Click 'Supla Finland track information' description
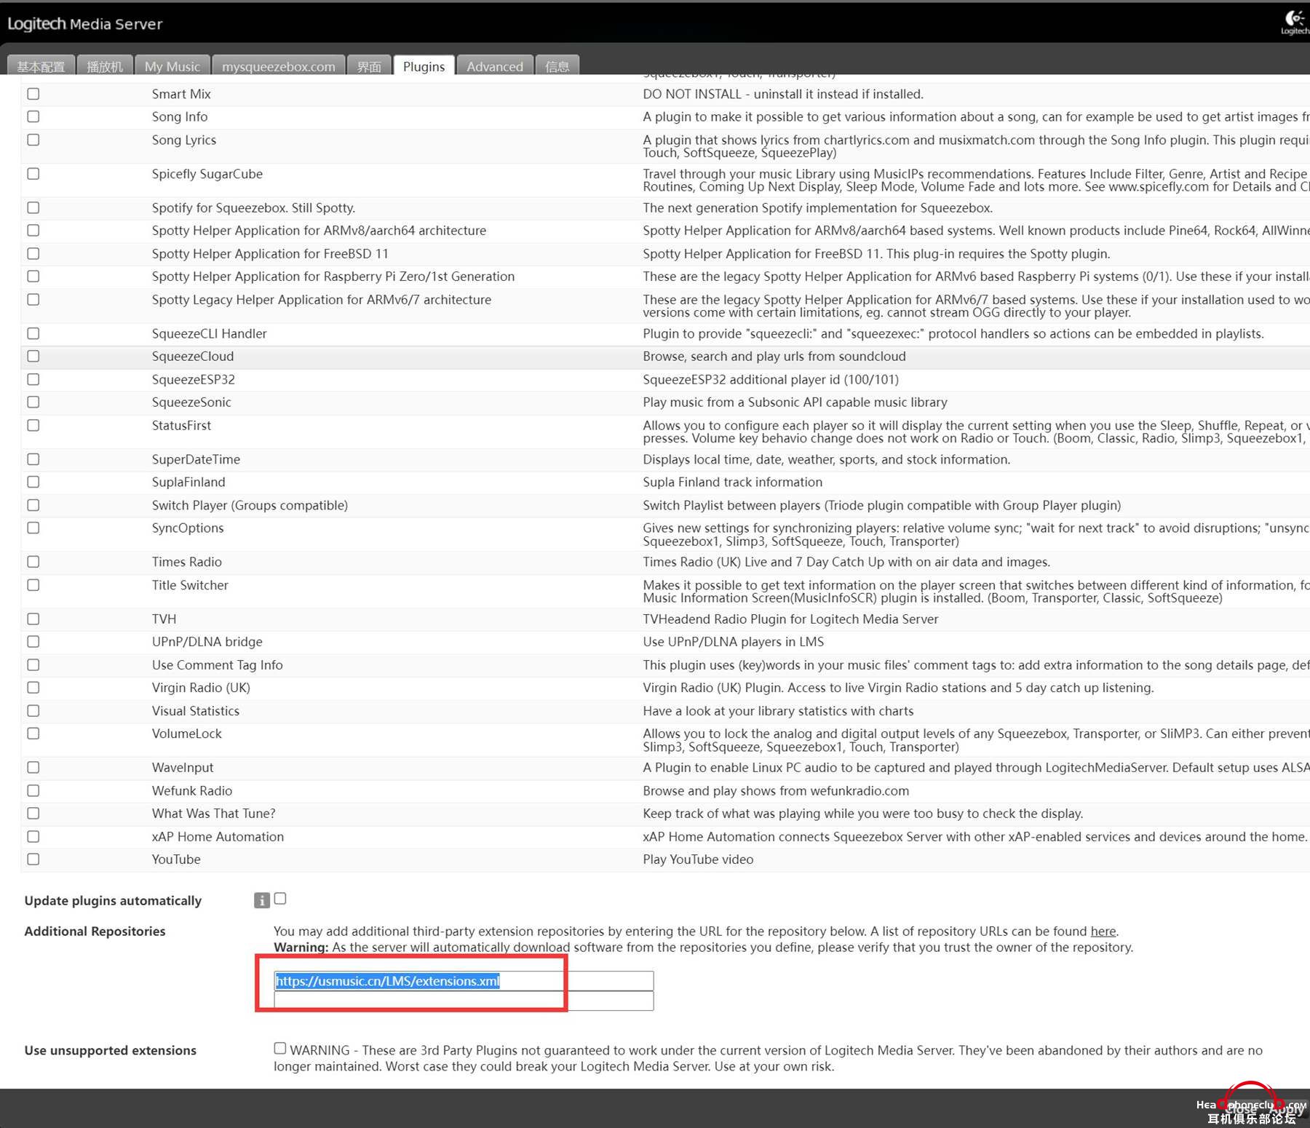1310x1128 pixels. (x=733, y=482)
